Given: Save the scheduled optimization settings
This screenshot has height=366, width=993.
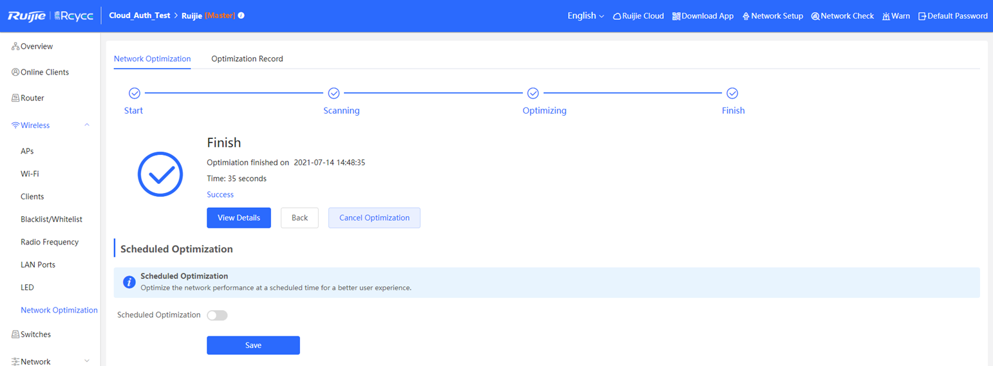Looking at the screenshot, I should click(x=253, y=345).
